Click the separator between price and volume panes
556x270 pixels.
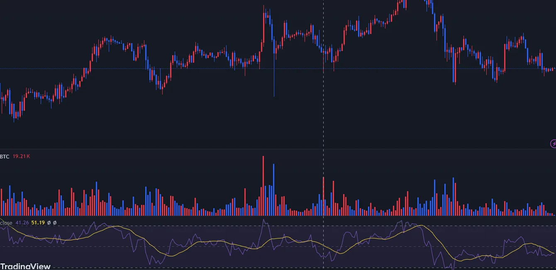[x=278, y=149]
